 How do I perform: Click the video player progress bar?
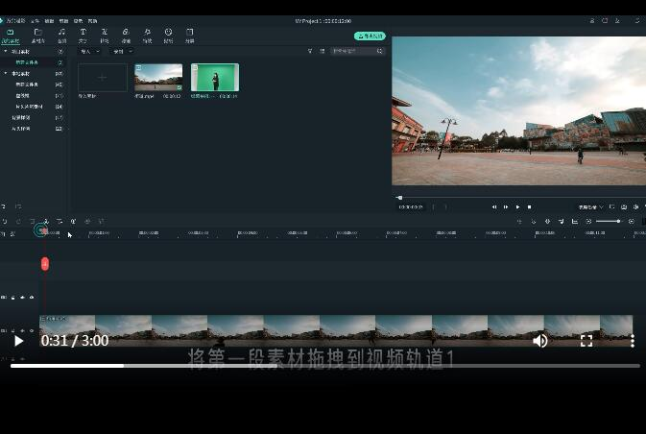(324, 365)
